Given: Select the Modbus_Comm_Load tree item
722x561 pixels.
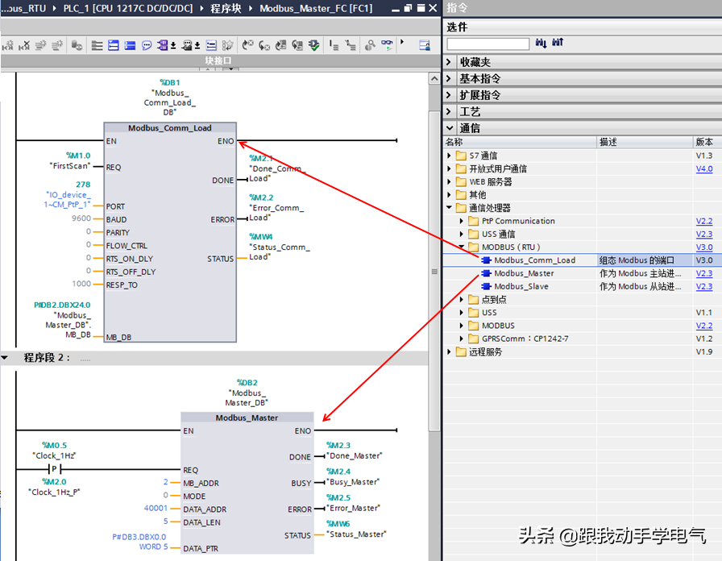Looking at the screenshot, I should tap(534, 260).
